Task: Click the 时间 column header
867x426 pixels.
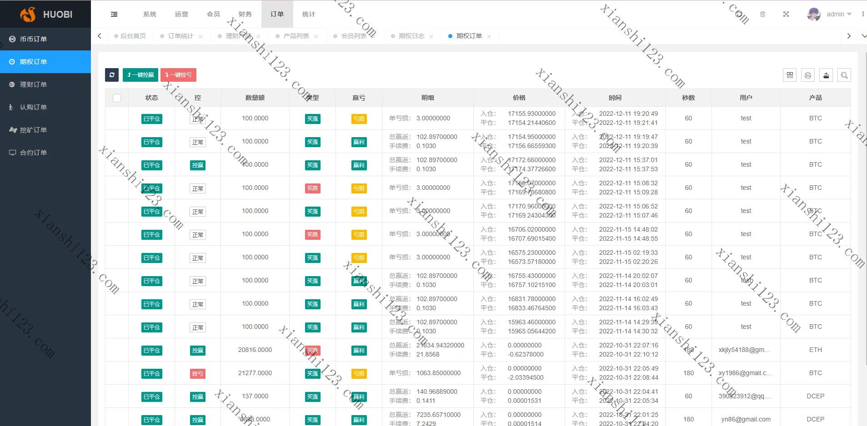Action: coord(615,98)
